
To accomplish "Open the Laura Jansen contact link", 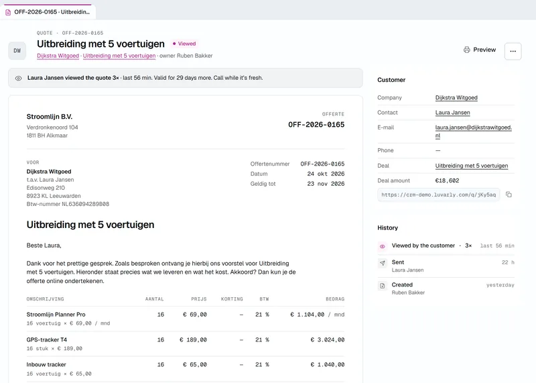I will tap(453, 113).
